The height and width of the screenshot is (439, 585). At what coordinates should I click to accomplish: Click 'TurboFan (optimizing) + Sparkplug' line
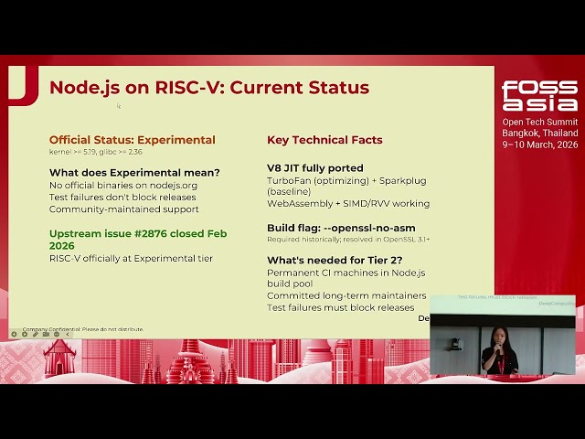(346, 181)
